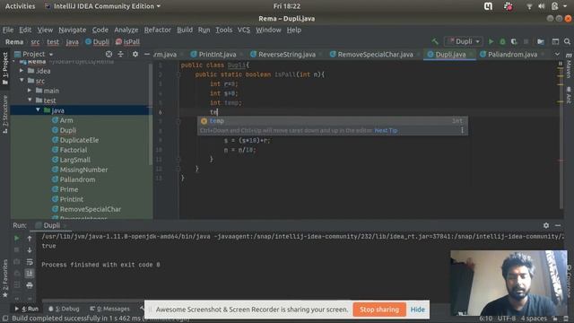Click Next Tip link in completion popup
This screenshot has height=323, width=574.
[x=386, y=130]
